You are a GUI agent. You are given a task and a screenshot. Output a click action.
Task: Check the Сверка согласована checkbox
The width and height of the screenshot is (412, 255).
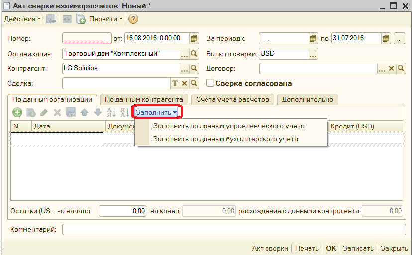(210, 83)
